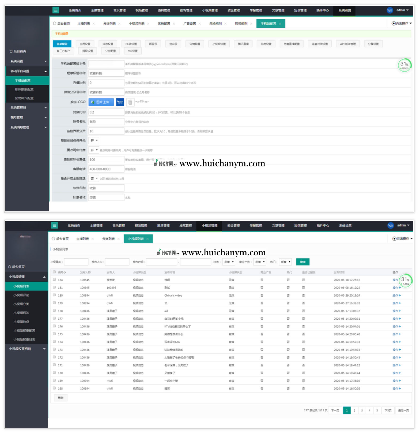Click the blue 图片上传 upload button
This screenshot has width=420, height=433.
pos(101,102)
